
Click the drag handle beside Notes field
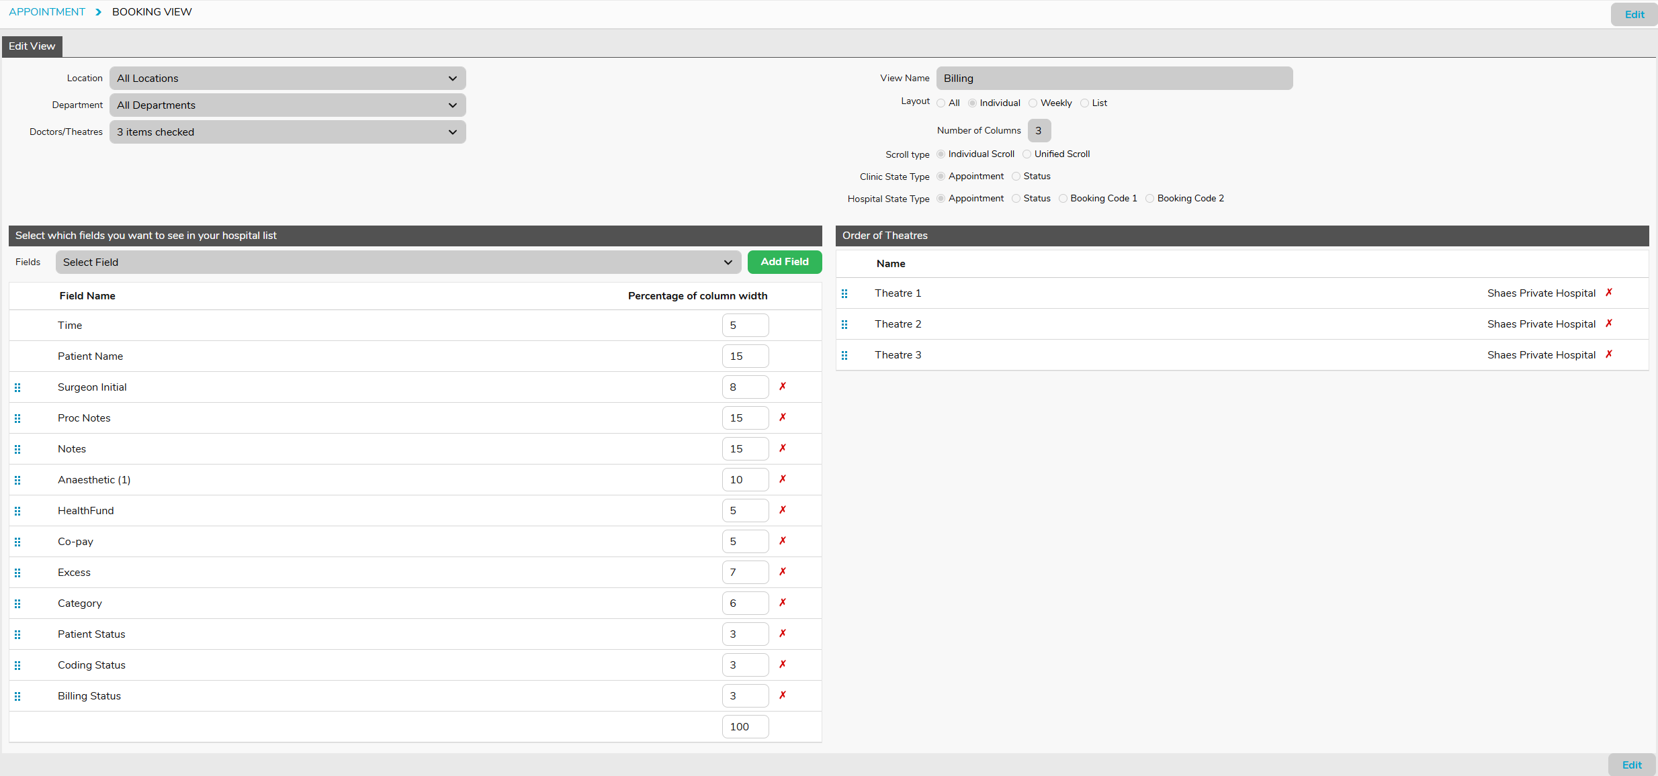pos(17,449)
